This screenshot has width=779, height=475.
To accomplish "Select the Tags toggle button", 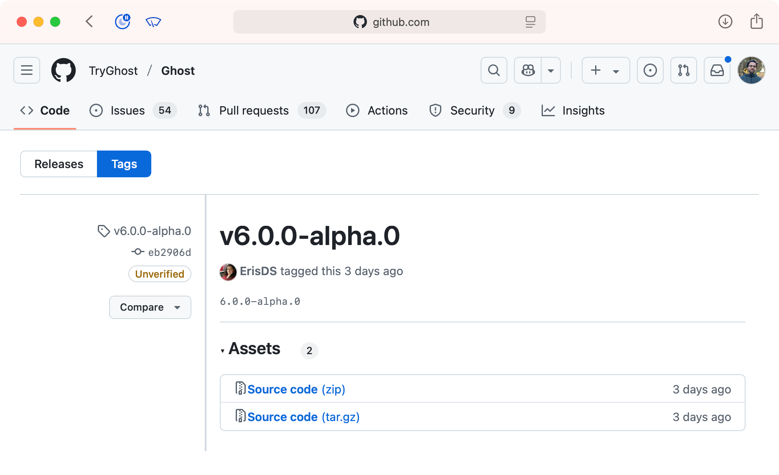I will (124, 164).
